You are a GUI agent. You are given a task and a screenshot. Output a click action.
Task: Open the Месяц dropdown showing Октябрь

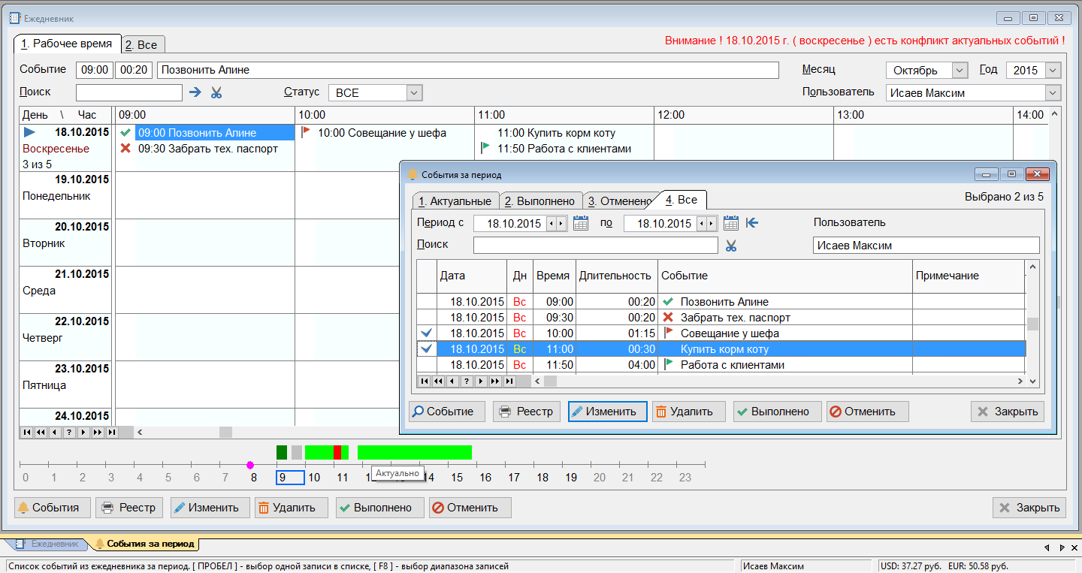click(x=960, y=70)
